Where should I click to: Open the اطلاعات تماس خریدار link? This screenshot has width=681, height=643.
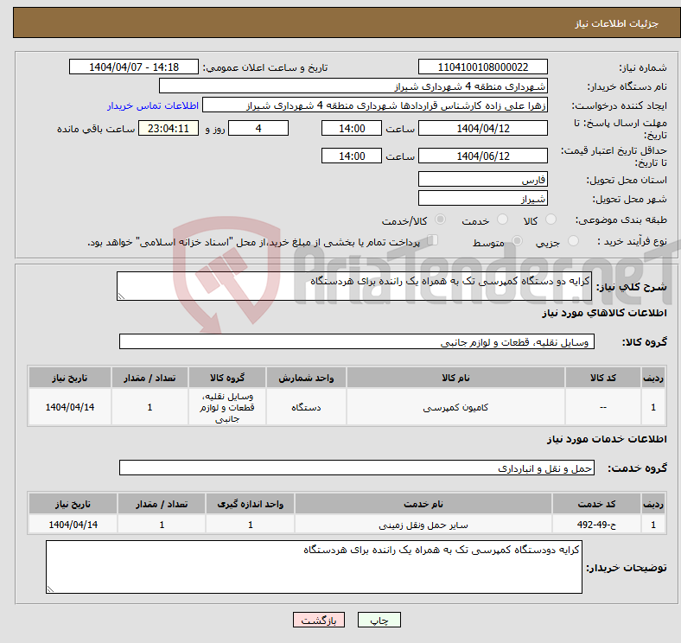(x=153, y=105)
